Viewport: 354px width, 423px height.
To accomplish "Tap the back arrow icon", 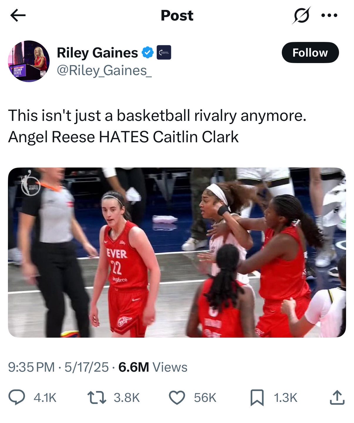I will tap(18, 15).
